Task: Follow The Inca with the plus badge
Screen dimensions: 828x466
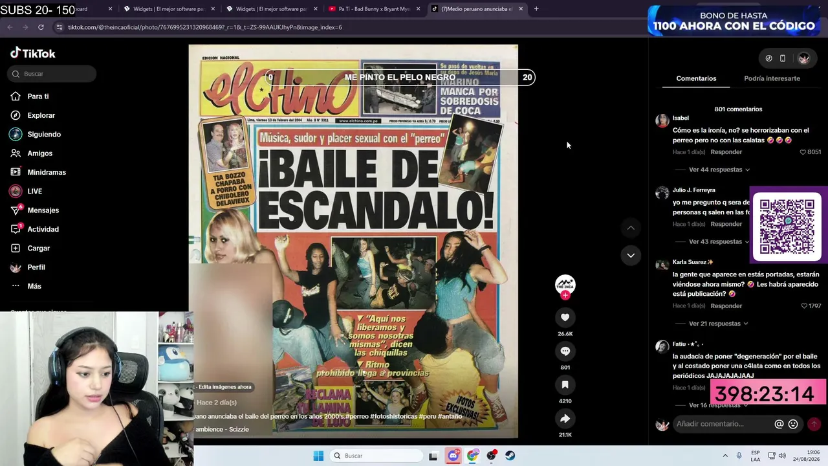Action: pos(565,295)
